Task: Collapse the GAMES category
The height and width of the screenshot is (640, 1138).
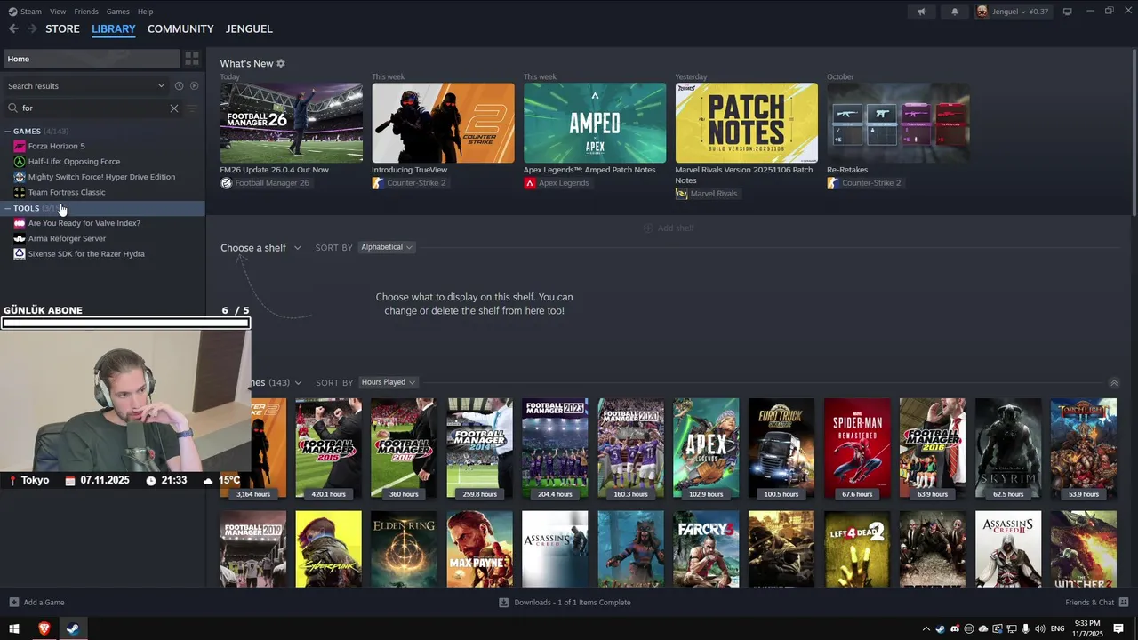Action: click(7, 132)
